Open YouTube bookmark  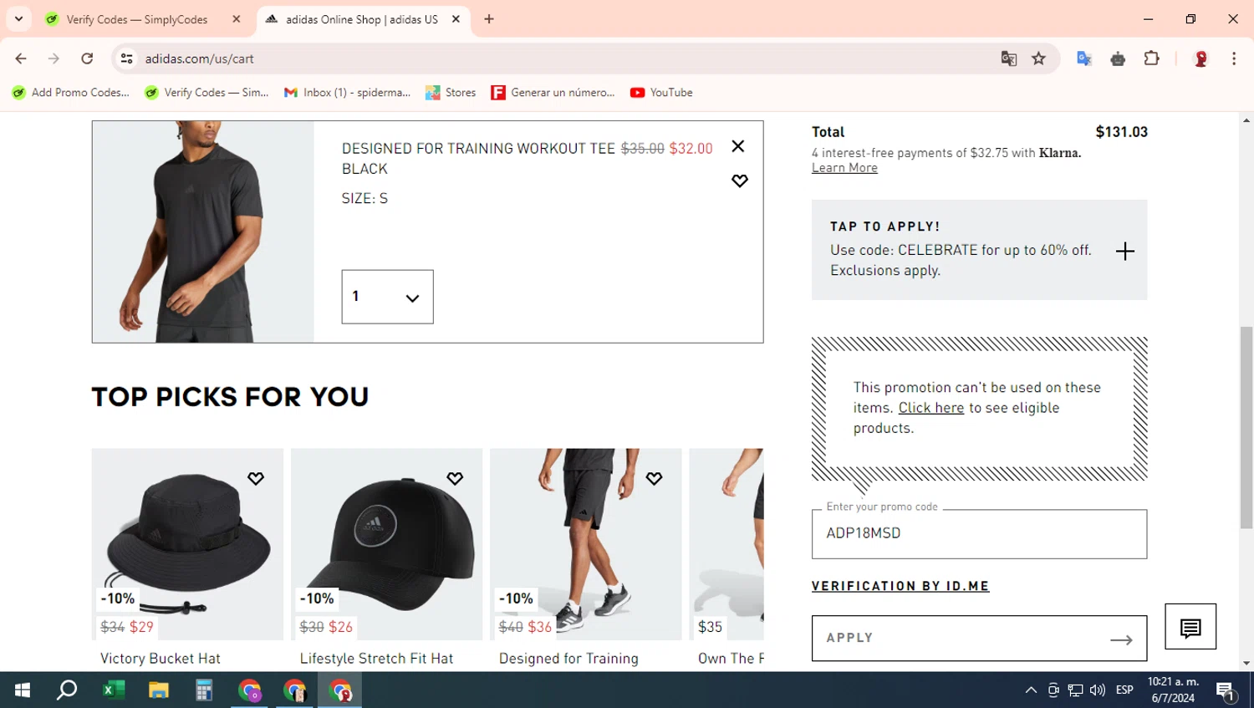(x=661, y=93)
